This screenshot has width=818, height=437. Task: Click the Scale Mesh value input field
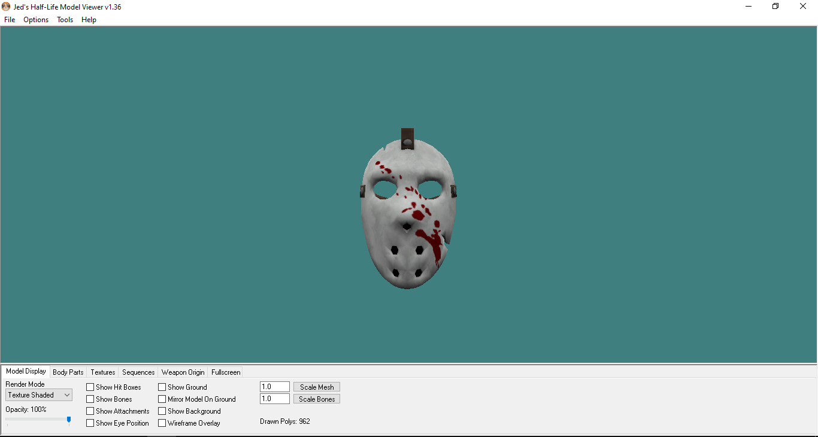(x=275, y=387)
